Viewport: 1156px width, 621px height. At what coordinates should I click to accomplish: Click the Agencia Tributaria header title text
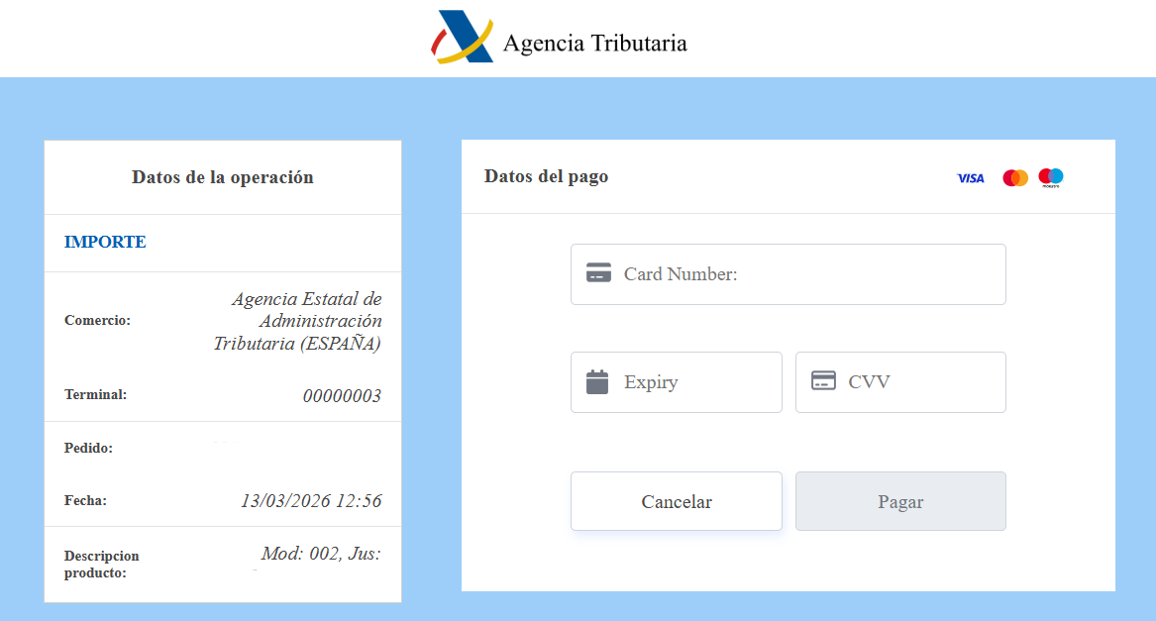[594, 43]
